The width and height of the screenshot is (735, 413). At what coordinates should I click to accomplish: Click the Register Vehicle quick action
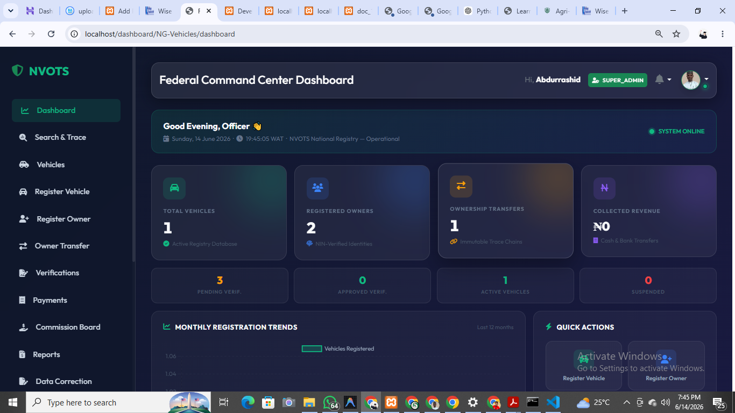(584, 366)
